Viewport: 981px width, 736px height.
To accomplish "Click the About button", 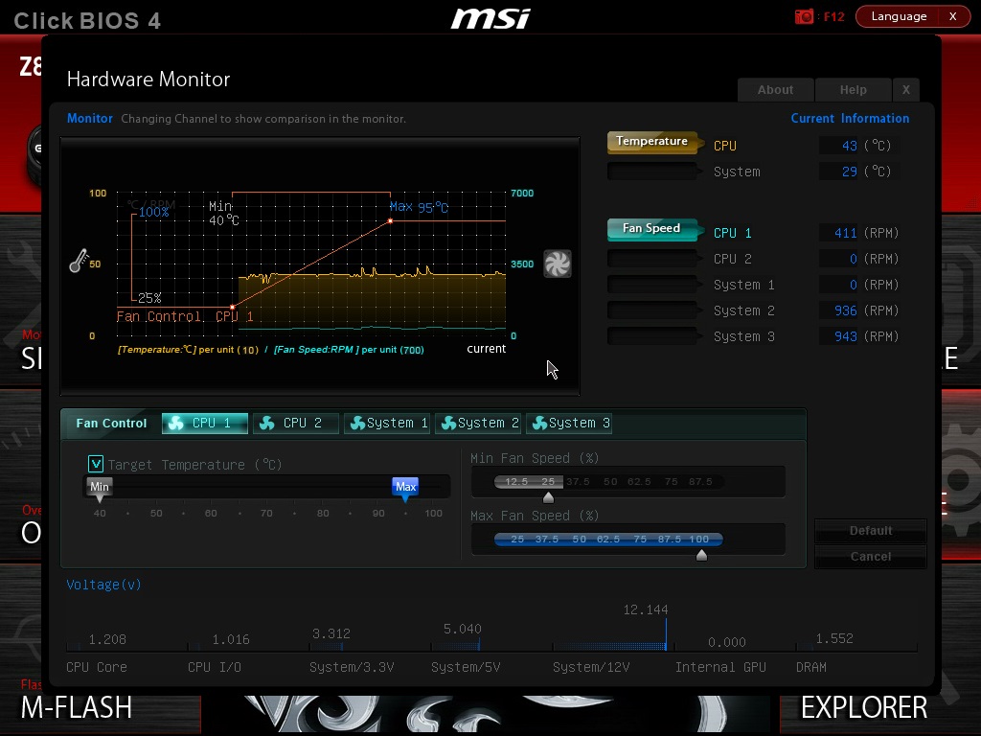I will click(775, 89).
